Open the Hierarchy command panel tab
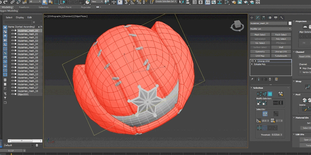Viewport: 311px width, 155px height. [264, 17]
